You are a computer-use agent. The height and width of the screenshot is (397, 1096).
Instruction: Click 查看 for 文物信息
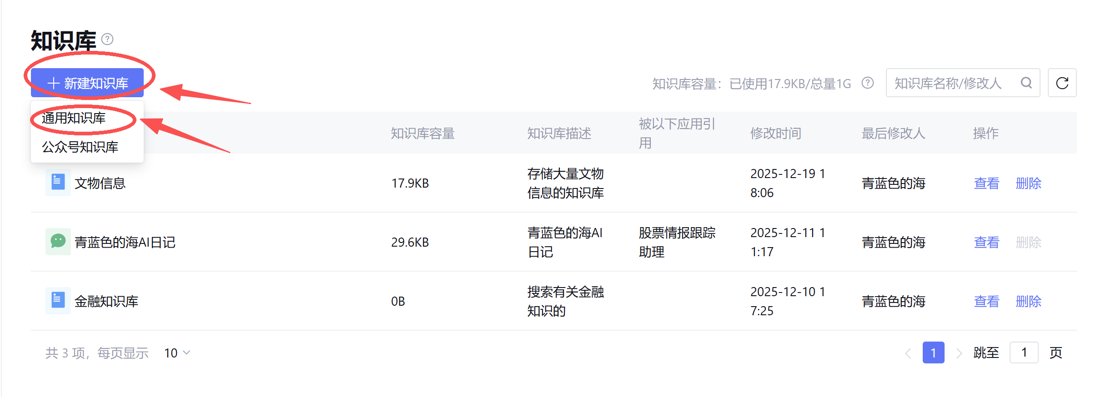(986, 183)
